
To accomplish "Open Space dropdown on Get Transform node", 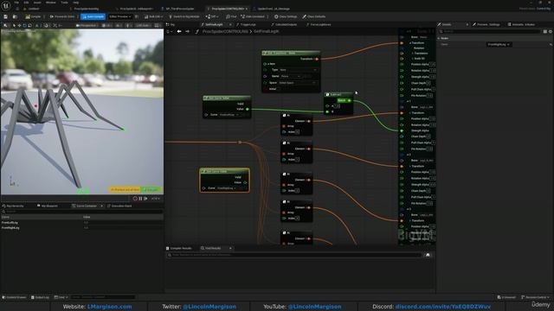I will point(298,83).
